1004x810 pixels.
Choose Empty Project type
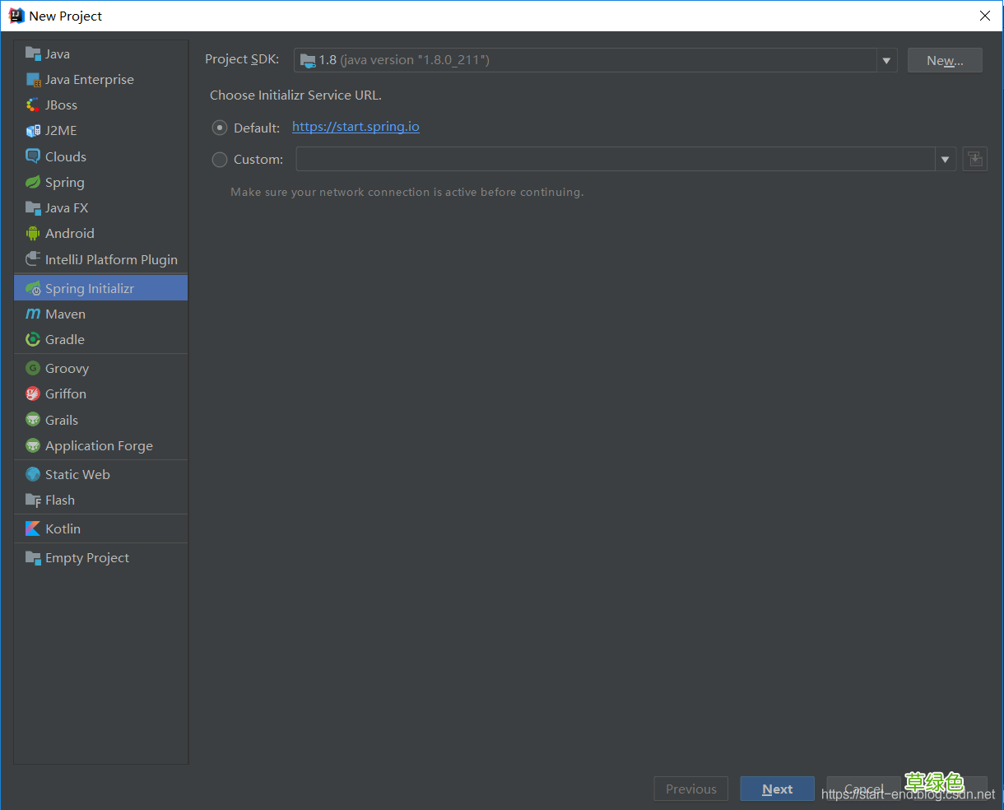click(x=101, y=557)
